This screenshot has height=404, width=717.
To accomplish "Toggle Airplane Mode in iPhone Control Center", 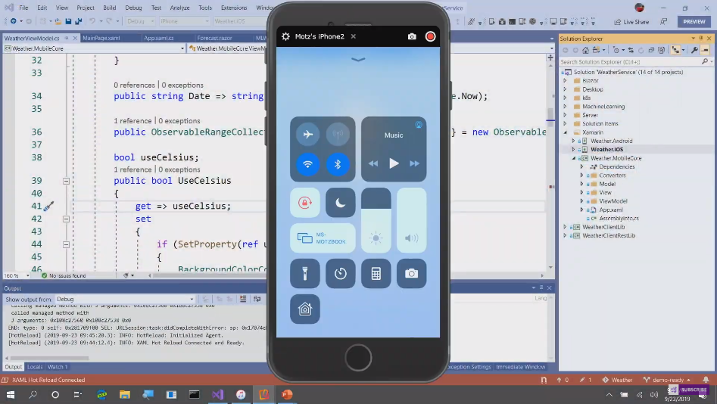I will 307,135.
